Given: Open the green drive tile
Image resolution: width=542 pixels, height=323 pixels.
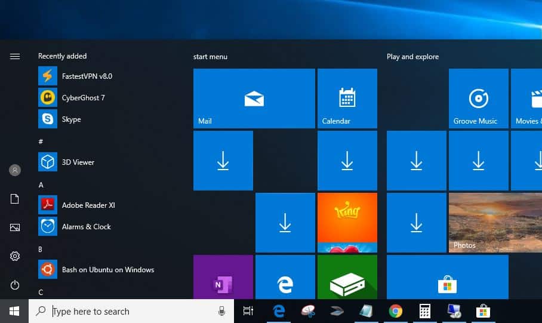Looking at the screenshot, I should point(347,277).
